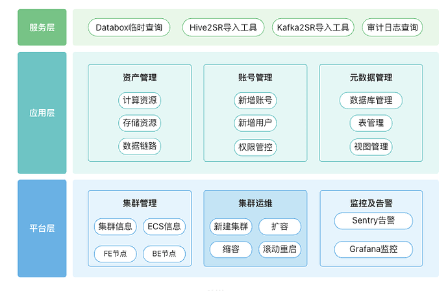Screen dimensions: 448x291
Task: Click the Grafana监控 button
Action: 373,249
